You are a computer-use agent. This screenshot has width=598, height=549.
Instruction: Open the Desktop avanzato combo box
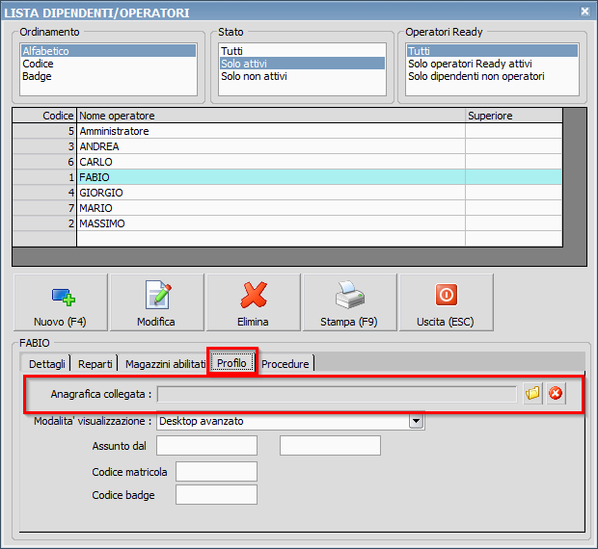(290, 421)
